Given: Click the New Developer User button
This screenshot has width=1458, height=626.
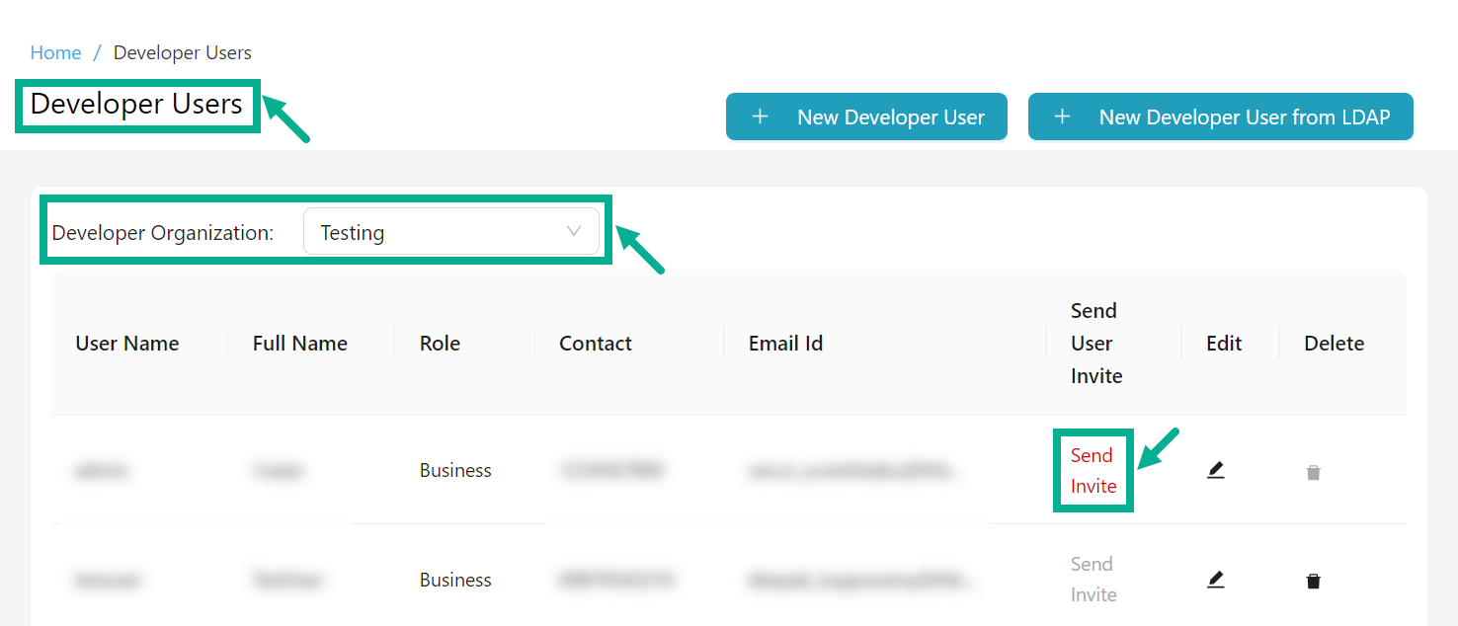Looking at the screenshot, I should pyautogui.click(x=866, y=116).
